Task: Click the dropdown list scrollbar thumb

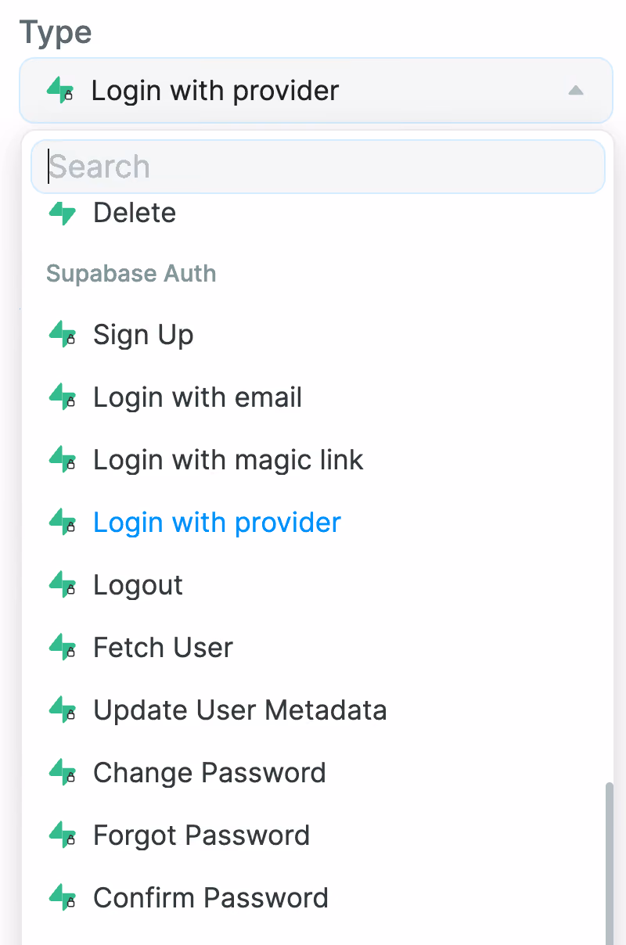Action: click(x=609, y=862)
